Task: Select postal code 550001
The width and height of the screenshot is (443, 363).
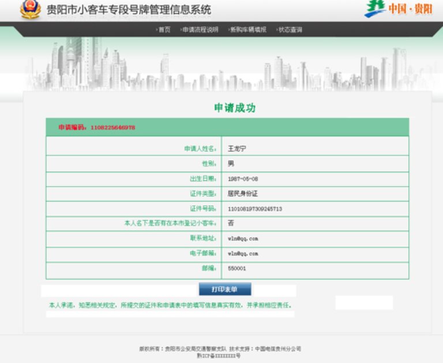Action: click(236, 269)
